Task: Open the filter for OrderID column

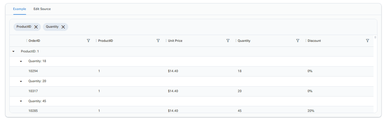Action: 88,41
